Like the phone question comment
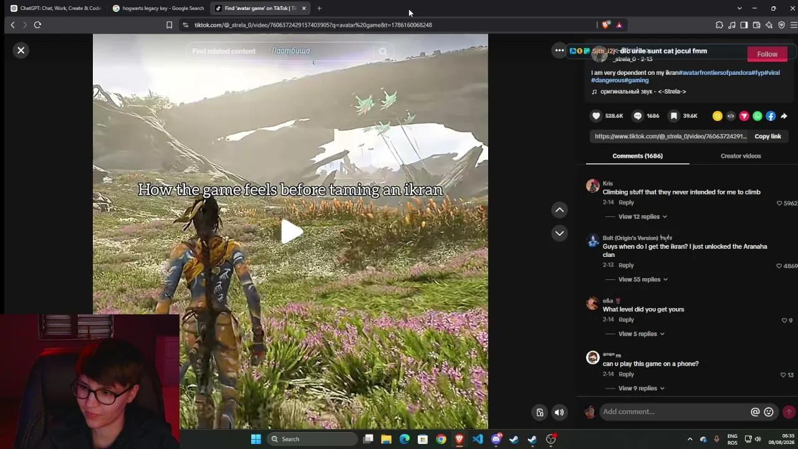Viewport: 798px width, 449px height. click(x=783, y=375)
